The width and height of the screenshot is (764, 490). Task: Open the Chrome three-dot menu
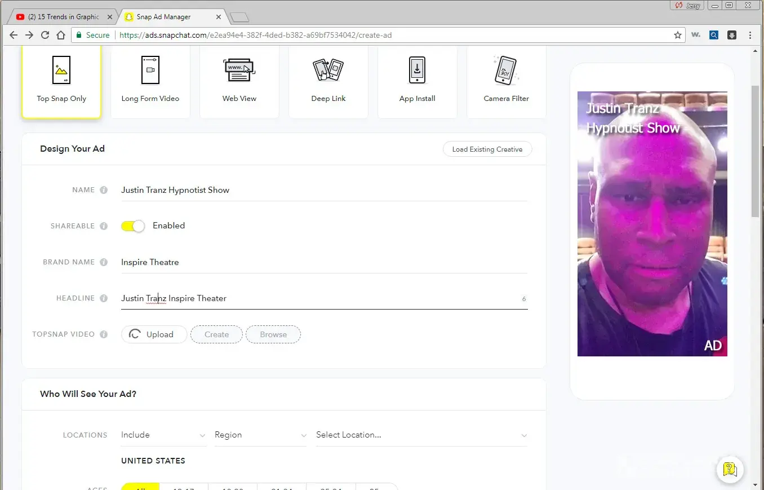tap(750, 35)
